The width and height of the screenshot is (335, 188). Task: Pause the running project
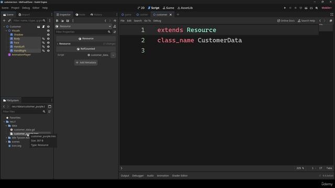coord(290,8)
